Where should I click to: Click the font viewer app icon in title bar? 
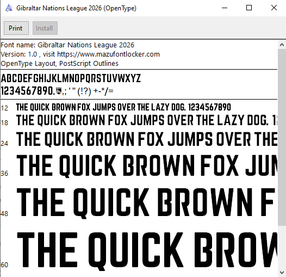[9, 8]
